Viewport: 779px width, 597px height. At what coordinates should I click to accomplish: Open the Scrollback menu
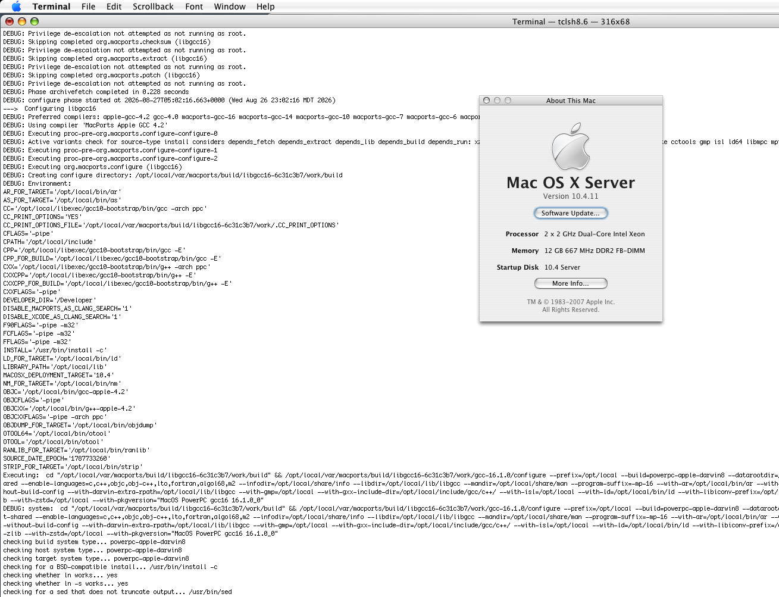(x=153, y=7)
